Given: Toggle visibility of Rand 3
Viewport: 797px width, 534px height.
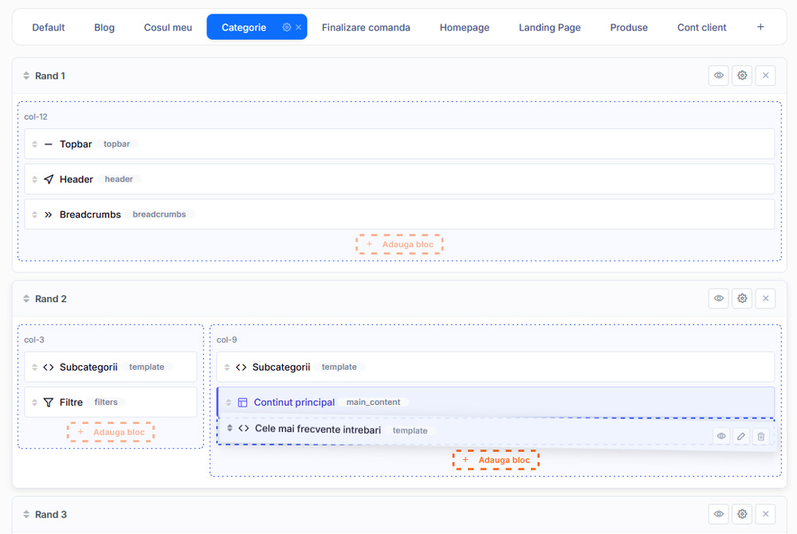Looking at the screenshot, I should 719,514.
